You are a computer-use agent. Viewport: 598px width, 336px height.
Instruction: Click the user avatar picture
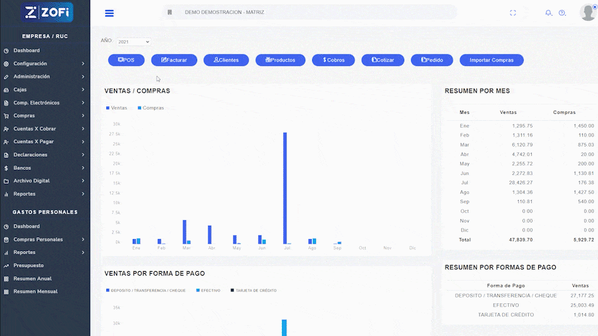(x=587, y=13)
